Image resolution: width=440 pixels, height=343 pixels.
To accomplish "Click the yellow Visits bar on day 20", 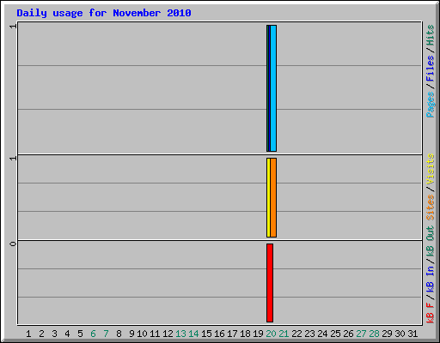I will pos(268,197).
